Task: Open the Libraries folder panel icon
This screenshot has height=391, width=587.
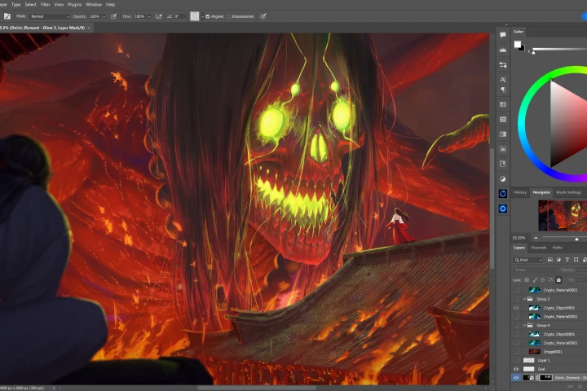Action: (x=503, y=149)
